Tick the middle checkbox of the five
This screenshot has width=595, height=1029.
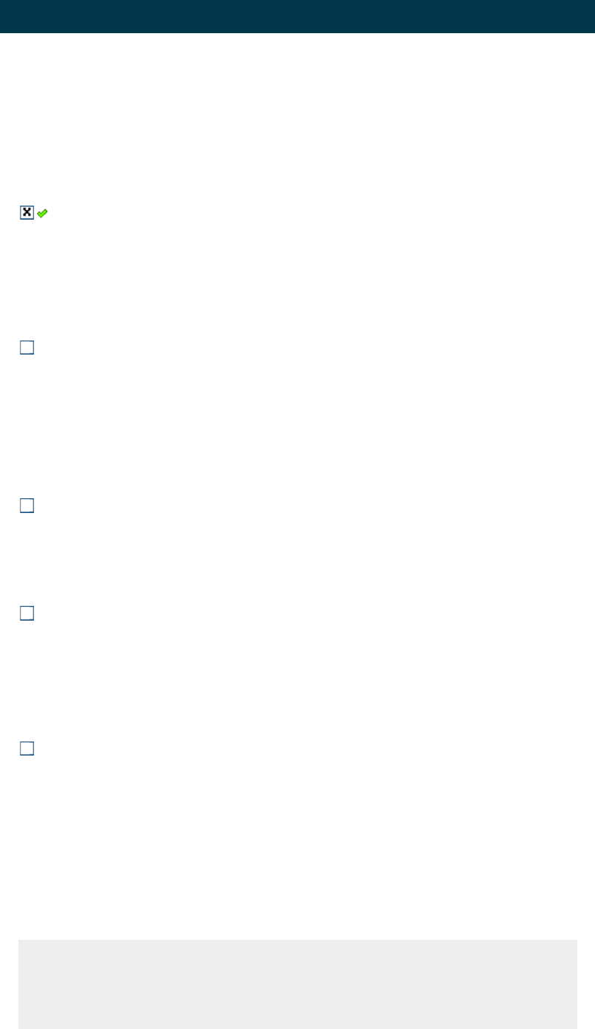tap(27, 506)
